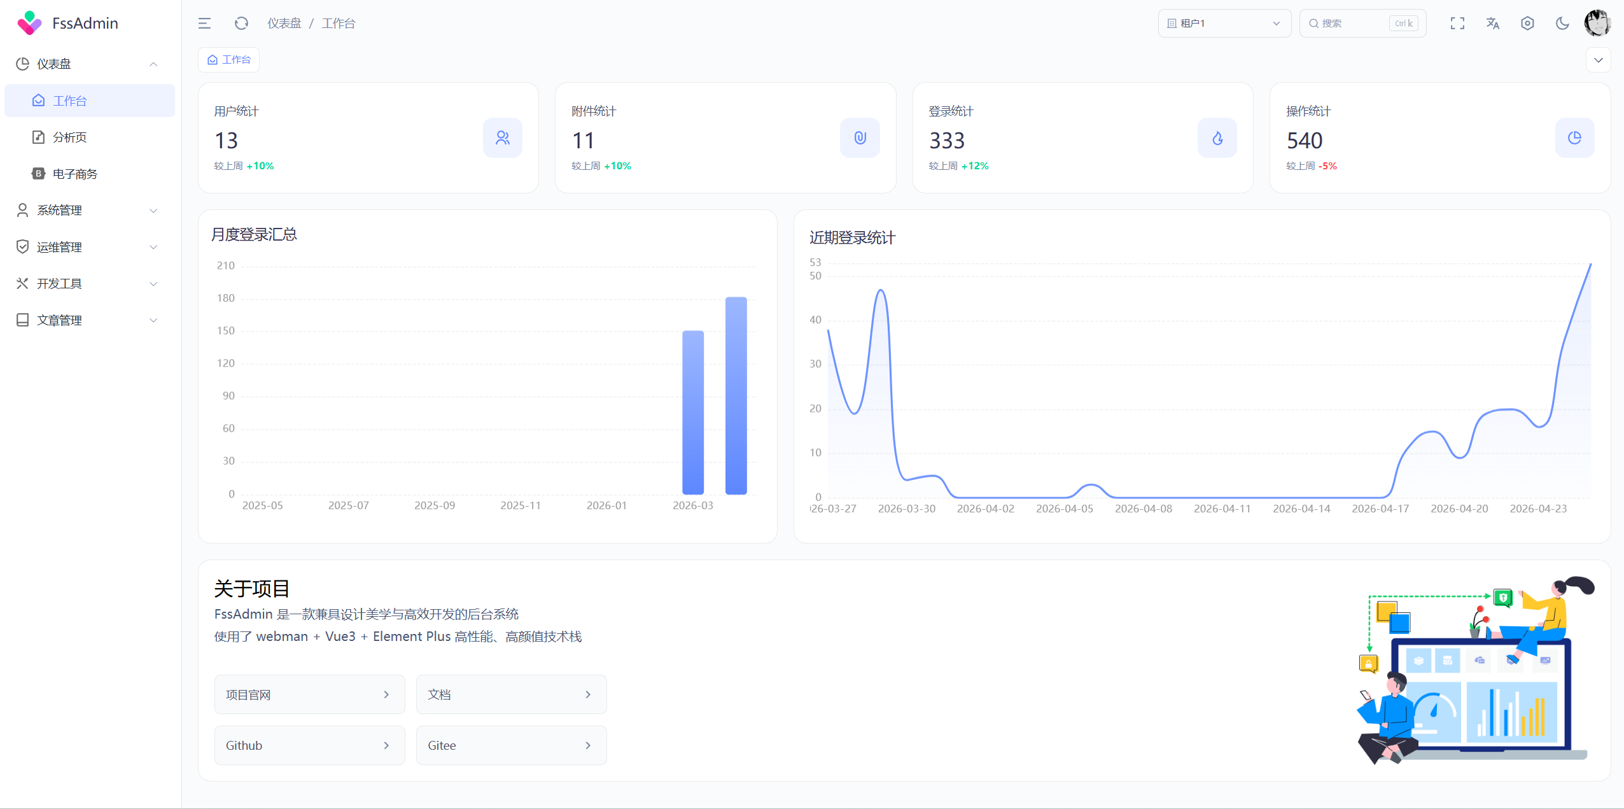
Task: Collapse the sidebar with the hamburger icon
Action: 204,24
